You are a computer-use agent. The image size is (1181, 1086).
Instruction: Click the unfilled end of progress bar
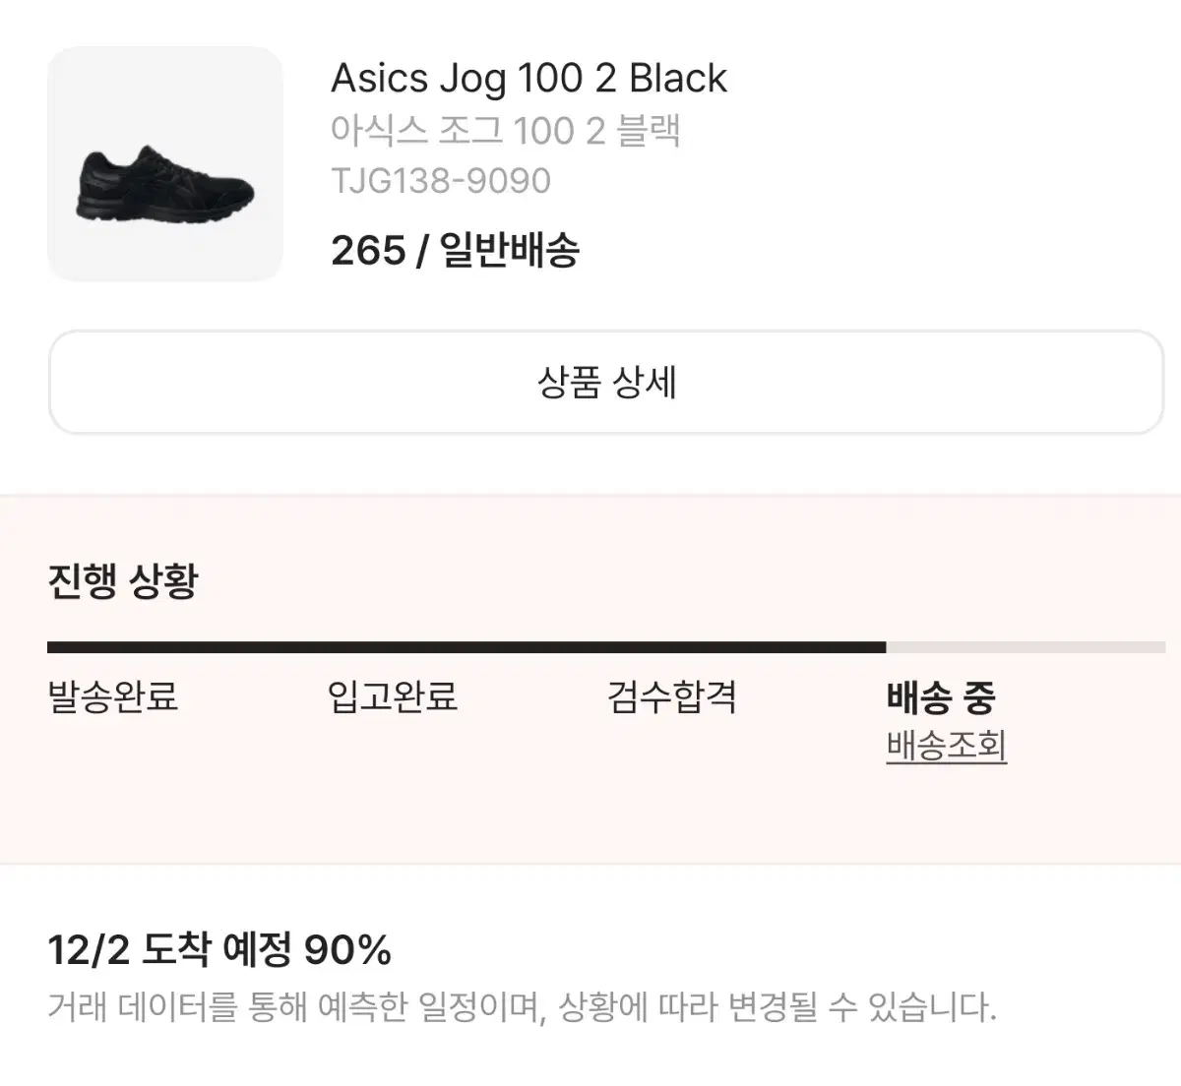1026,647
